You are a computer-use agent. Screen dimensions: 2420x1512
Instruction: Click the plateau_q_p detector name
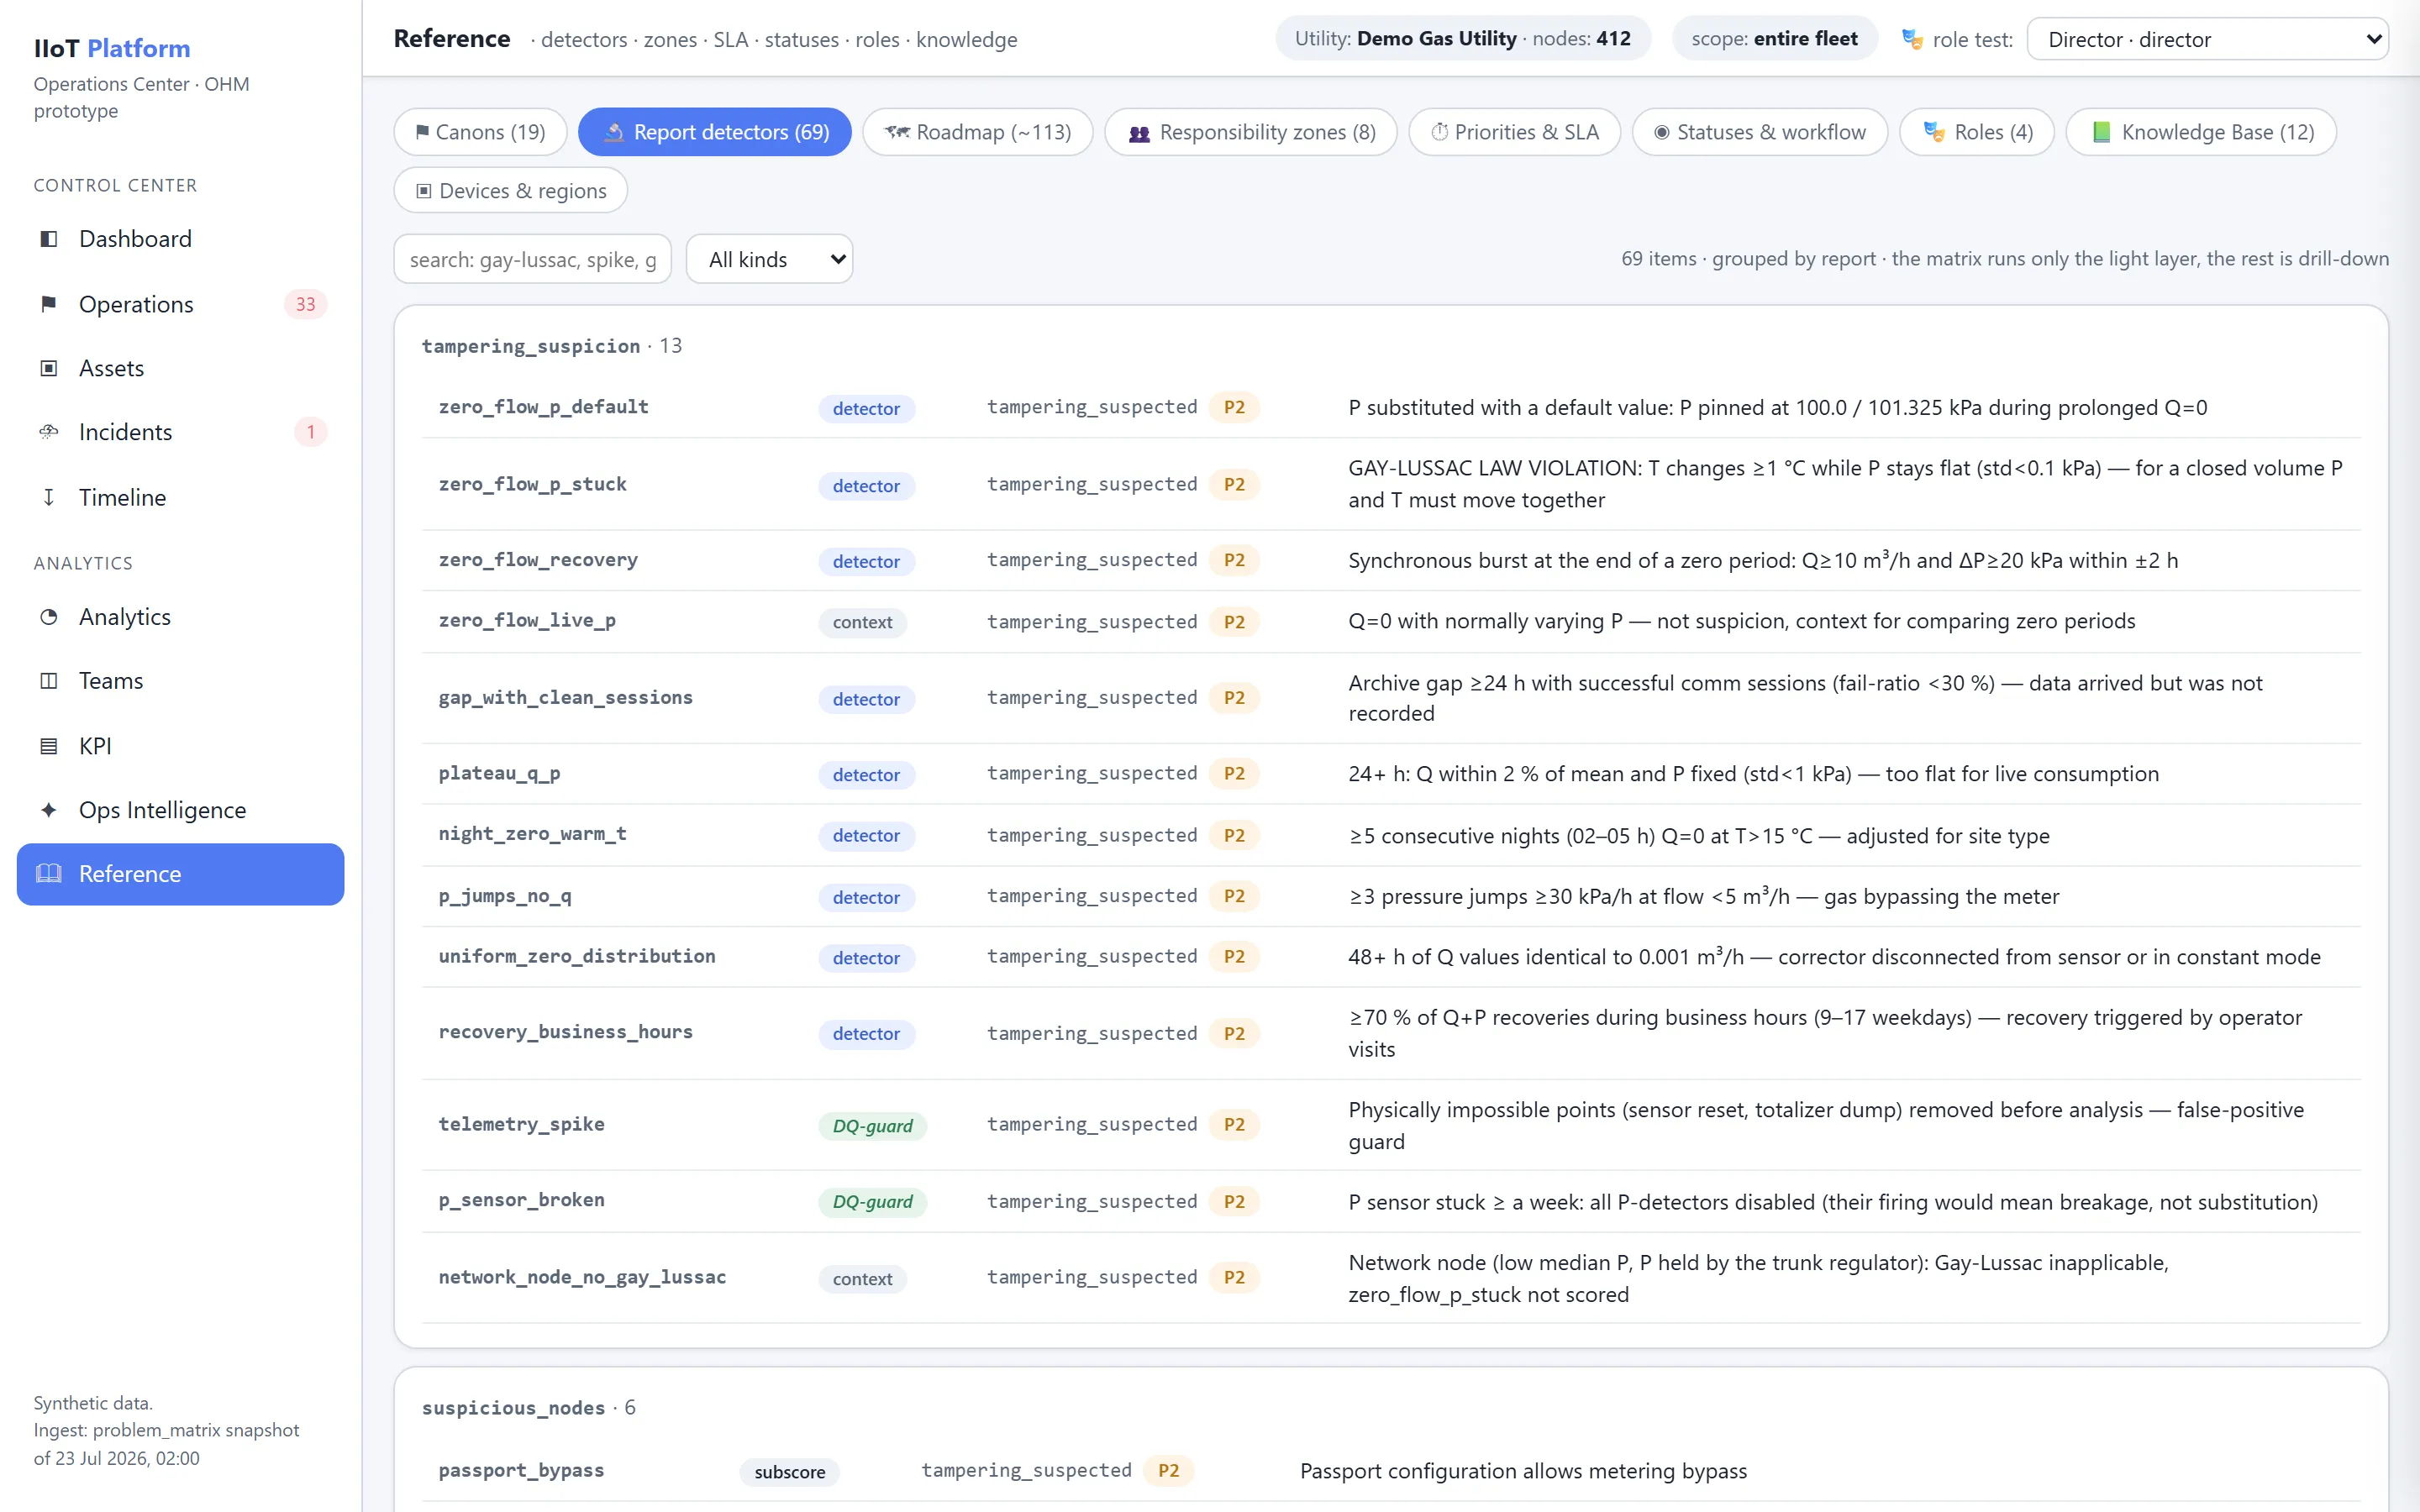tap(500, 773)
